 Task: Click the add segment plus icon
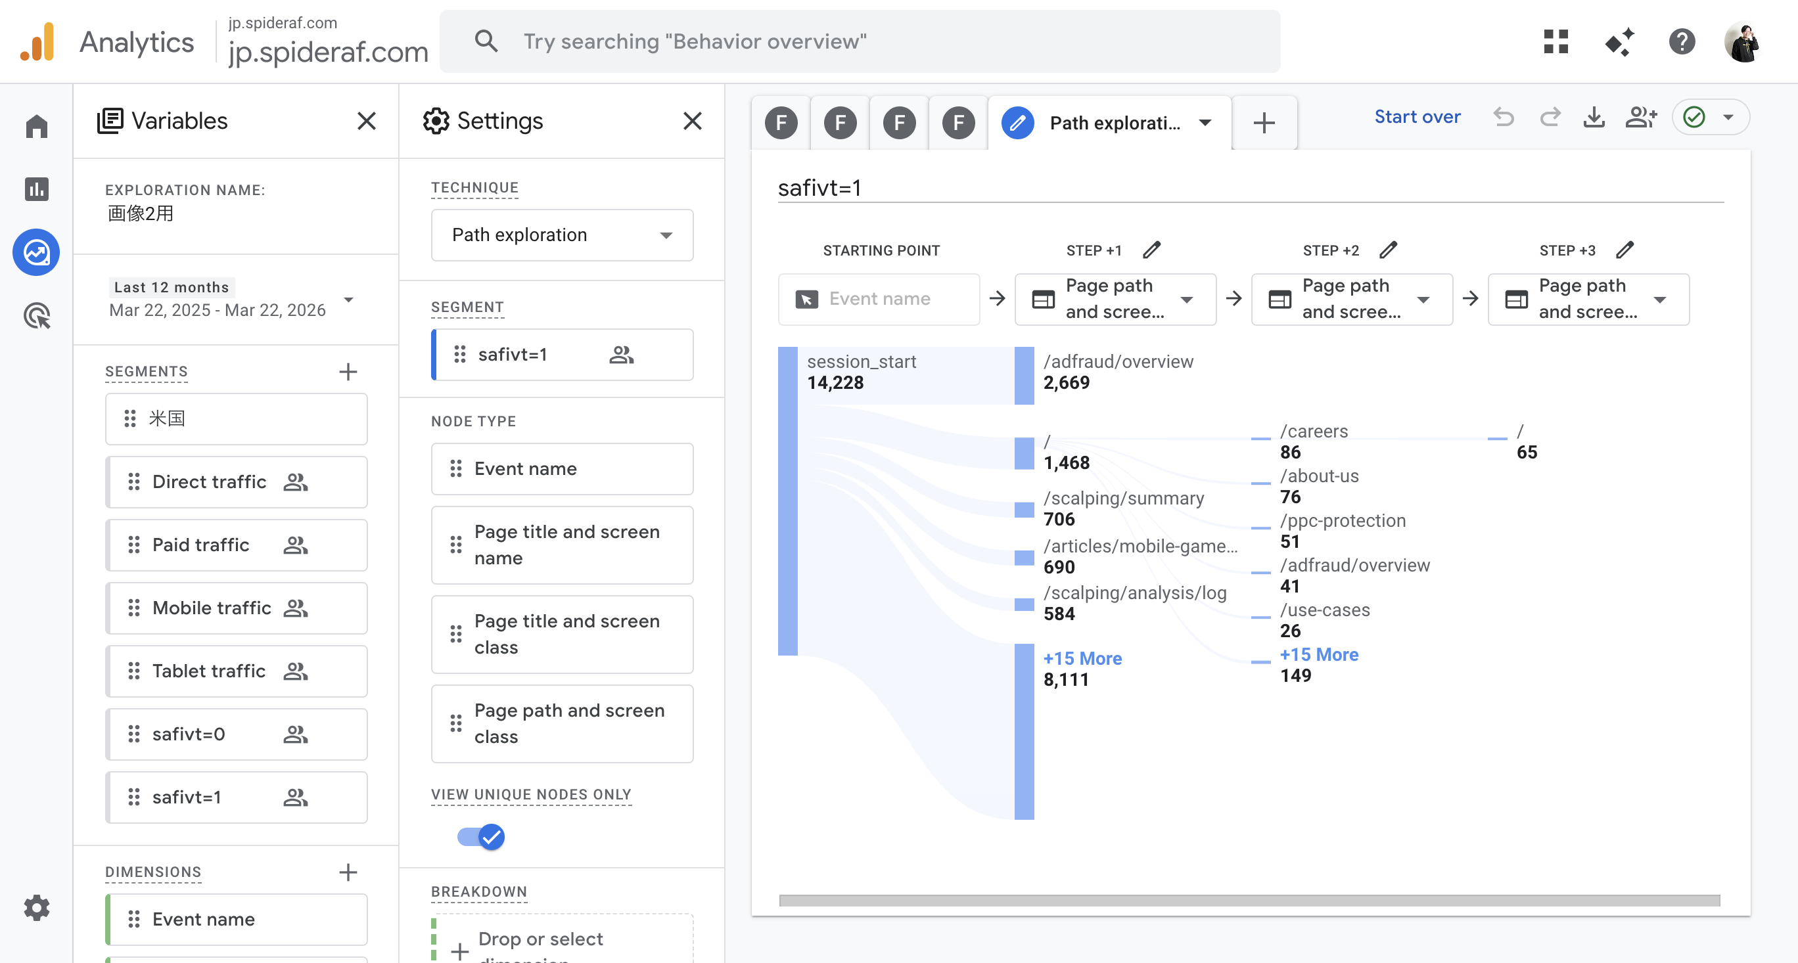(x=348, y=371)
